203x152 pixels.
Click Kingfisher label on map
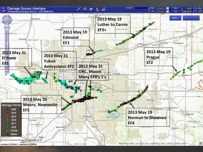coord(36,19)
